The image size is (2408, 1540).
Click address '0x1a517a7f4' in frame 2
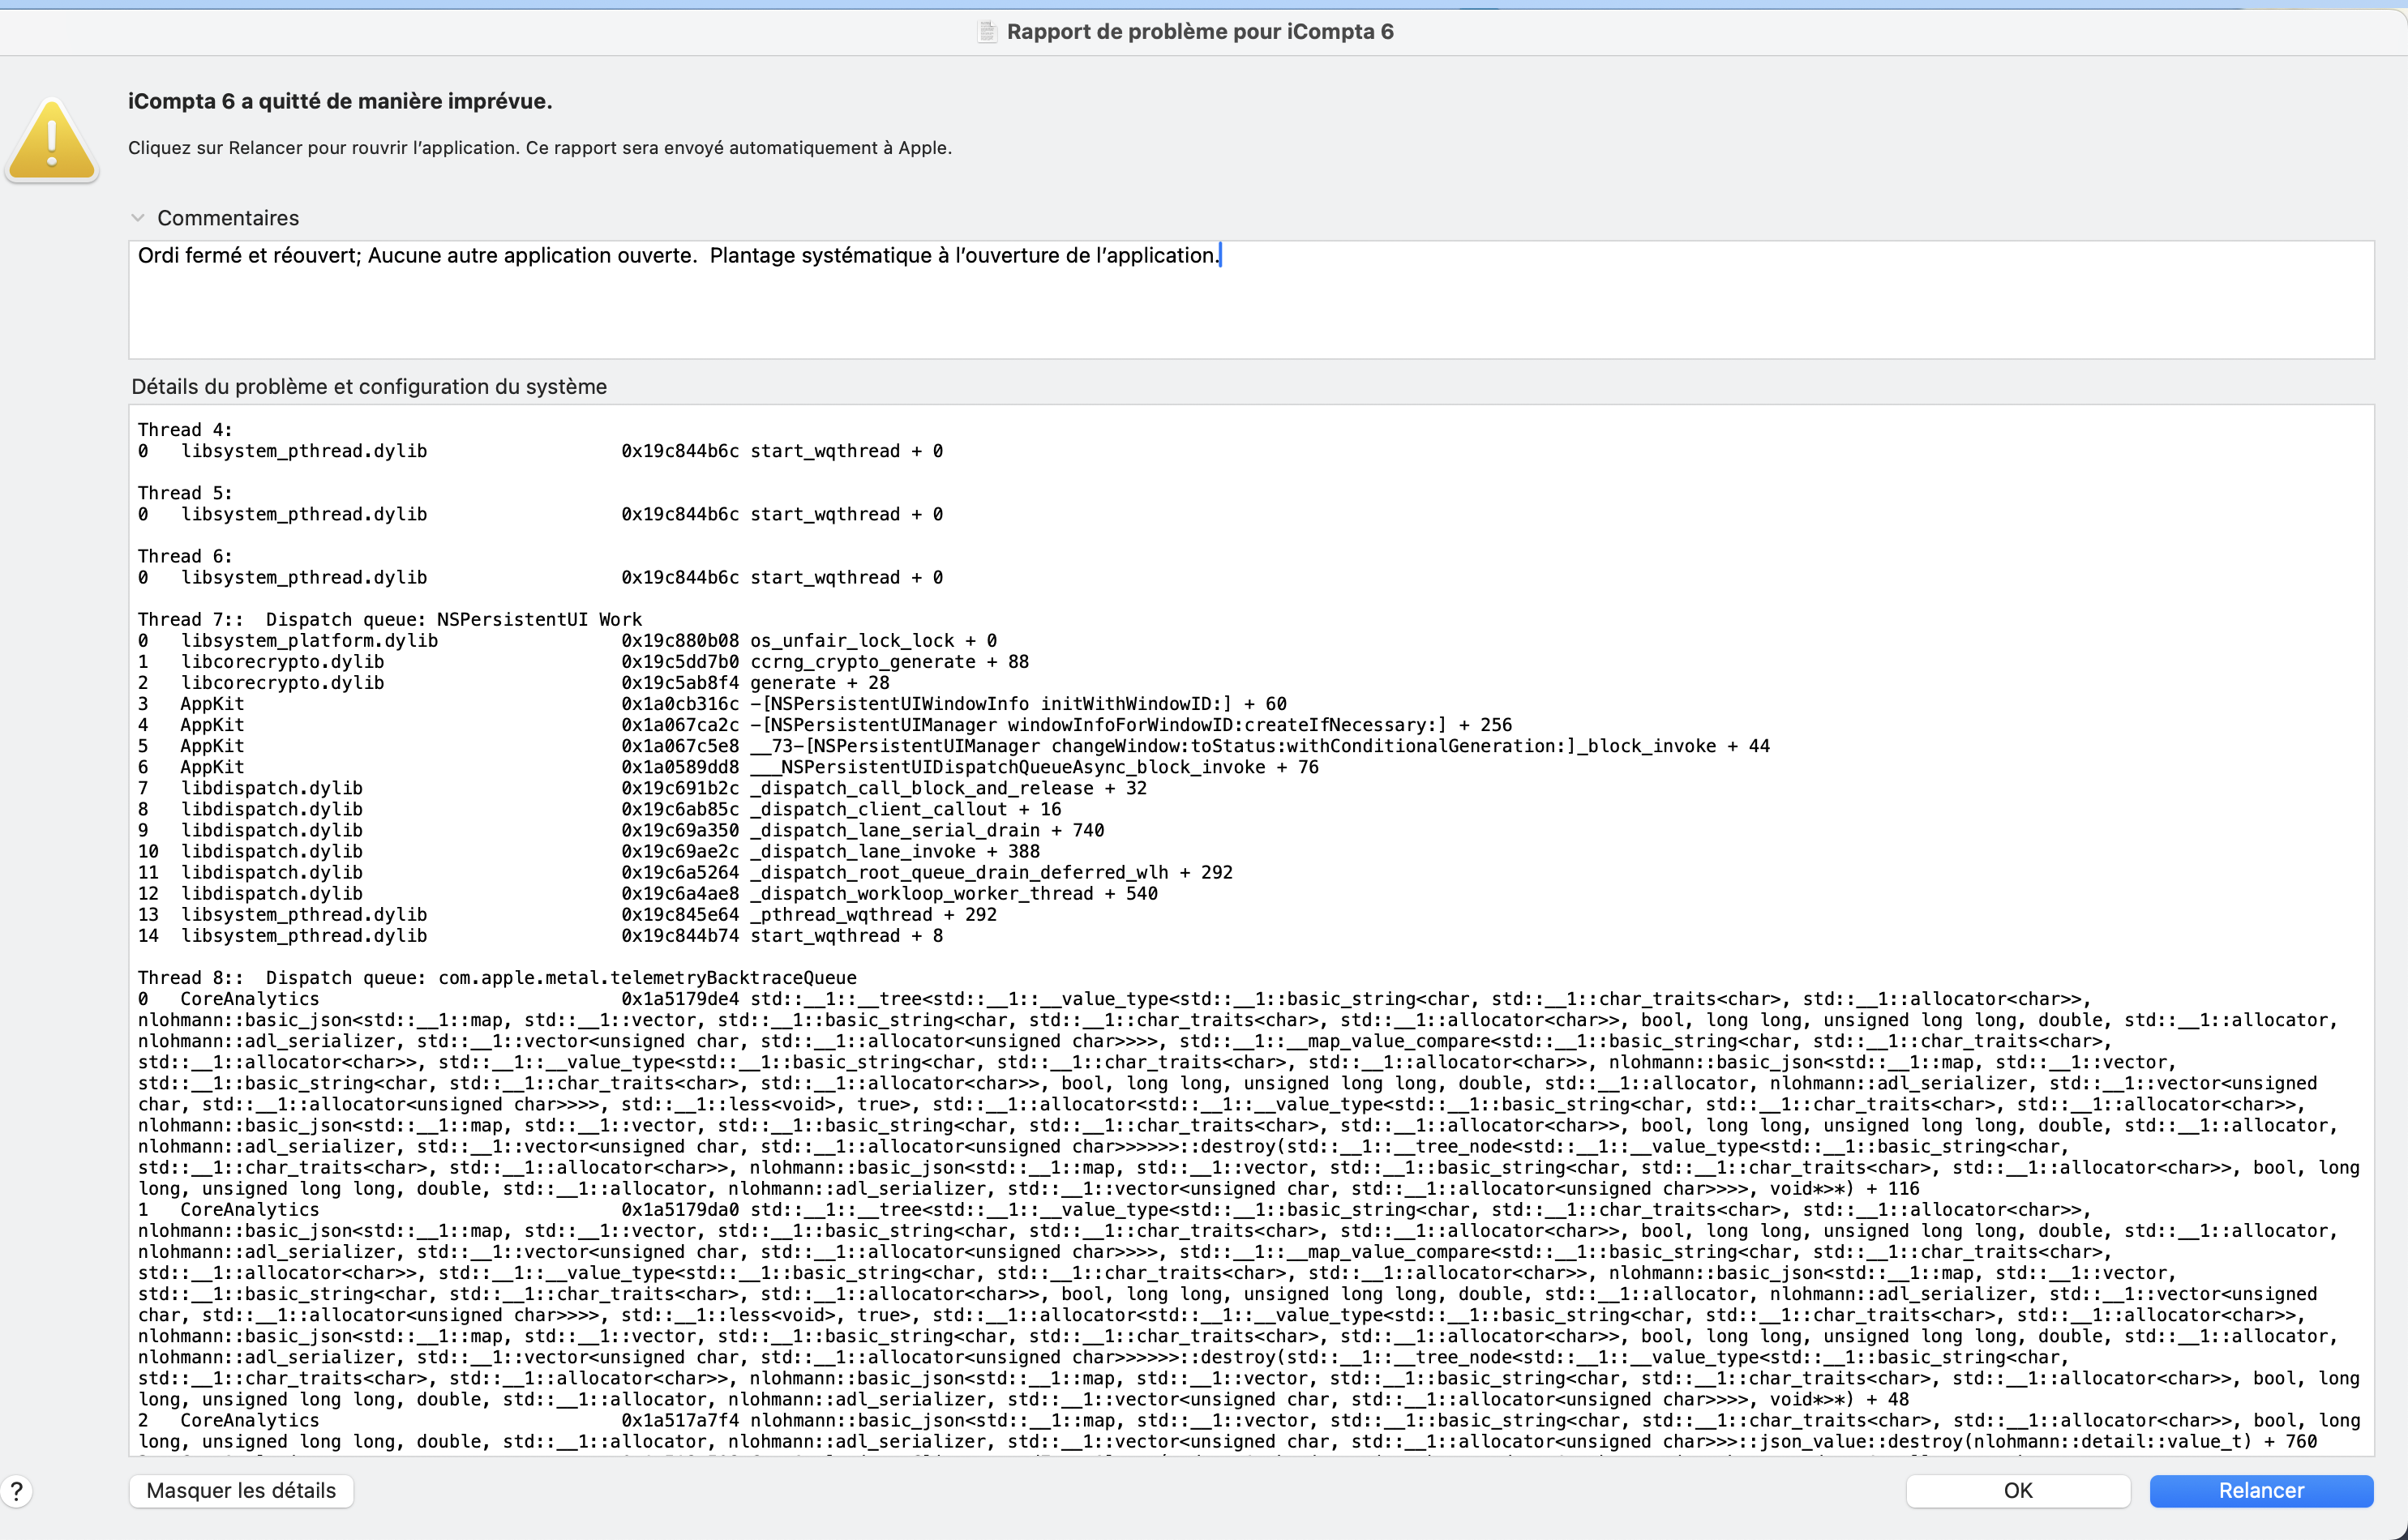point(680,1420)
